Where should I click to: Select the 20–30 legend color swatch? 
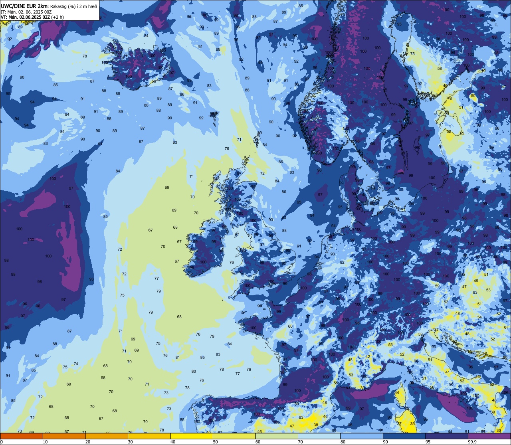point(107,436)
